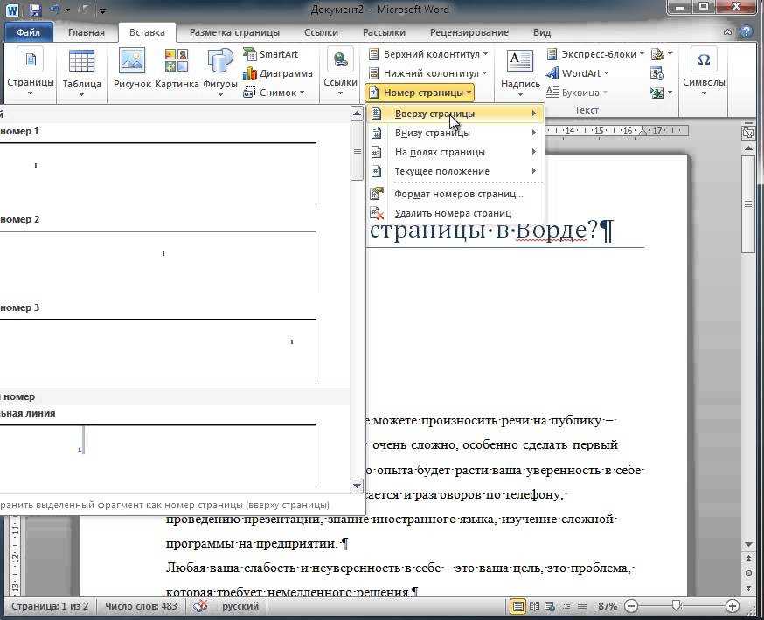Click the Redo icon in the title bar
764x620 pixels.
tap(84, 10)
